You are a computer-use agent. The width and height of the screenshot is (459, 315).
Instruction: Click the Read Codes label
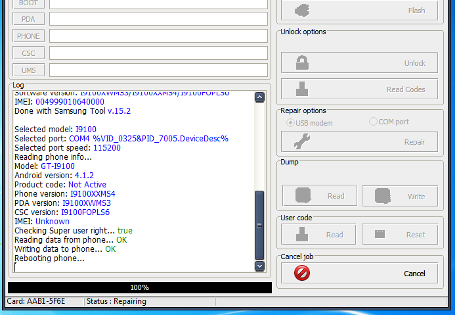click(x=406, y=89)
